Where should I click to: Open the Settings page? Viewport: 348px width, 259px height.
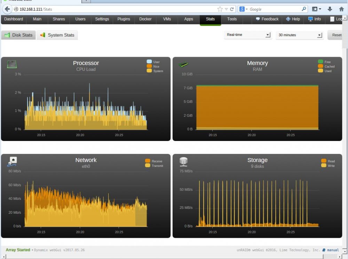click(x=102, y=19)
